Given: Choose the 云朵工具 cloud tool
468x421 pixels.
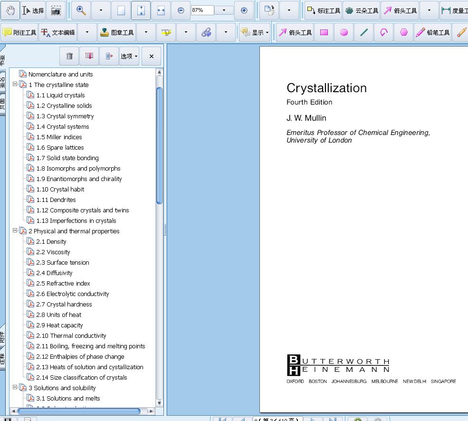Looking at the screenshot, I should coord(362,10).
